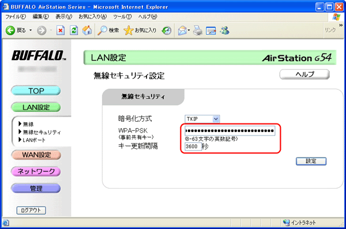Open the ツール(T) menu
This screenshot has width=346, height=229.
122,17
